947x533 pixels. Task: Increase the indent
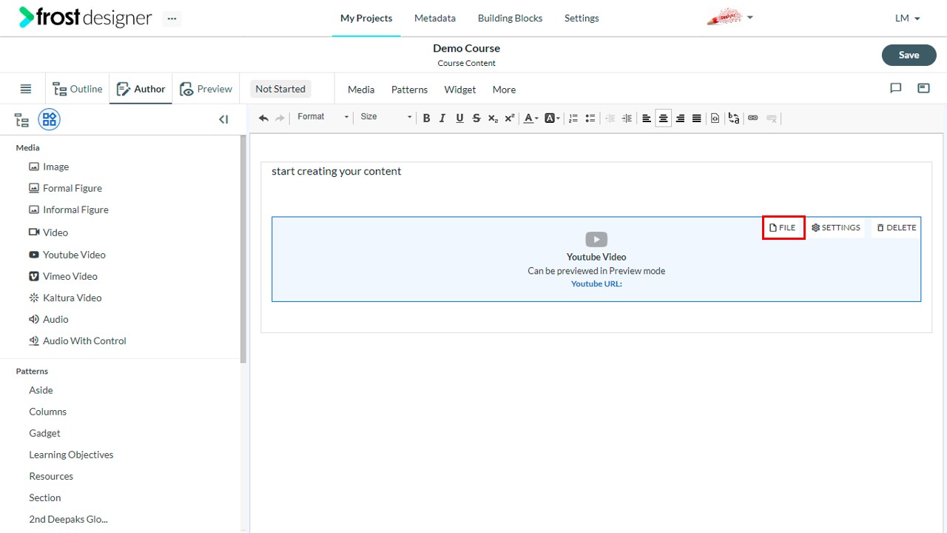(627, 118)
